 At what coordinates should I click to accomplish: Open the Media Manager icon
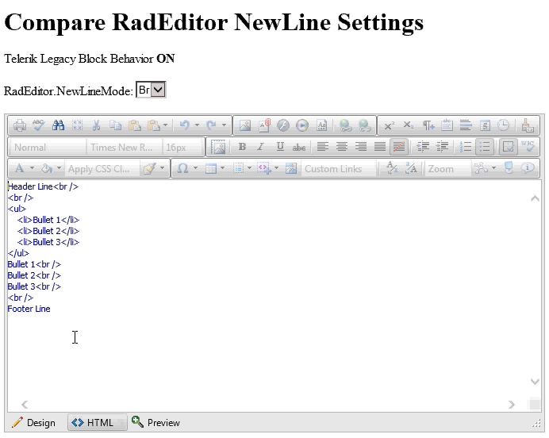(302, 125)
